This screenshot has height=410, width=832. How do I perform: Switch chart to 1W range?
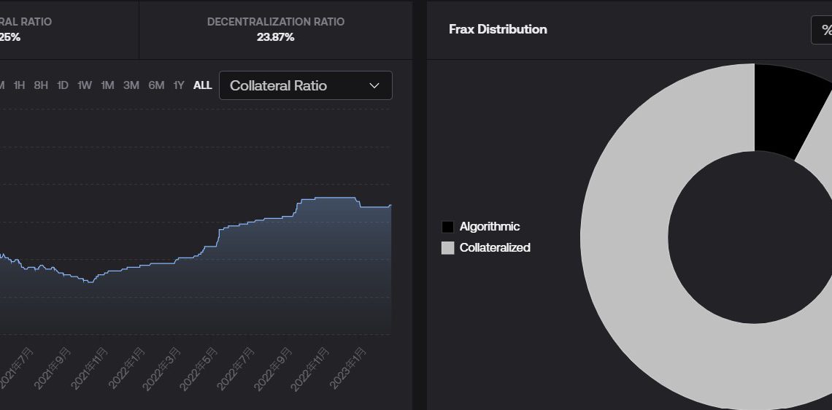click(85, 85)
